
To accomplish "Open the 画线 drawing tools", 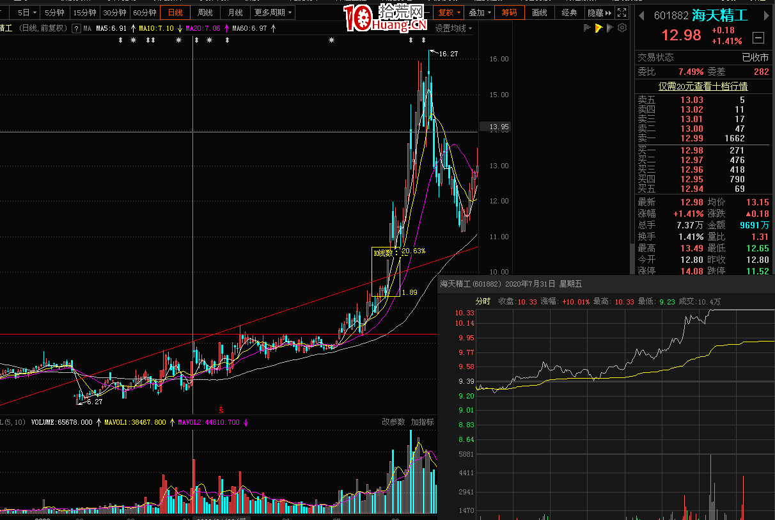I will coord(540,13).
